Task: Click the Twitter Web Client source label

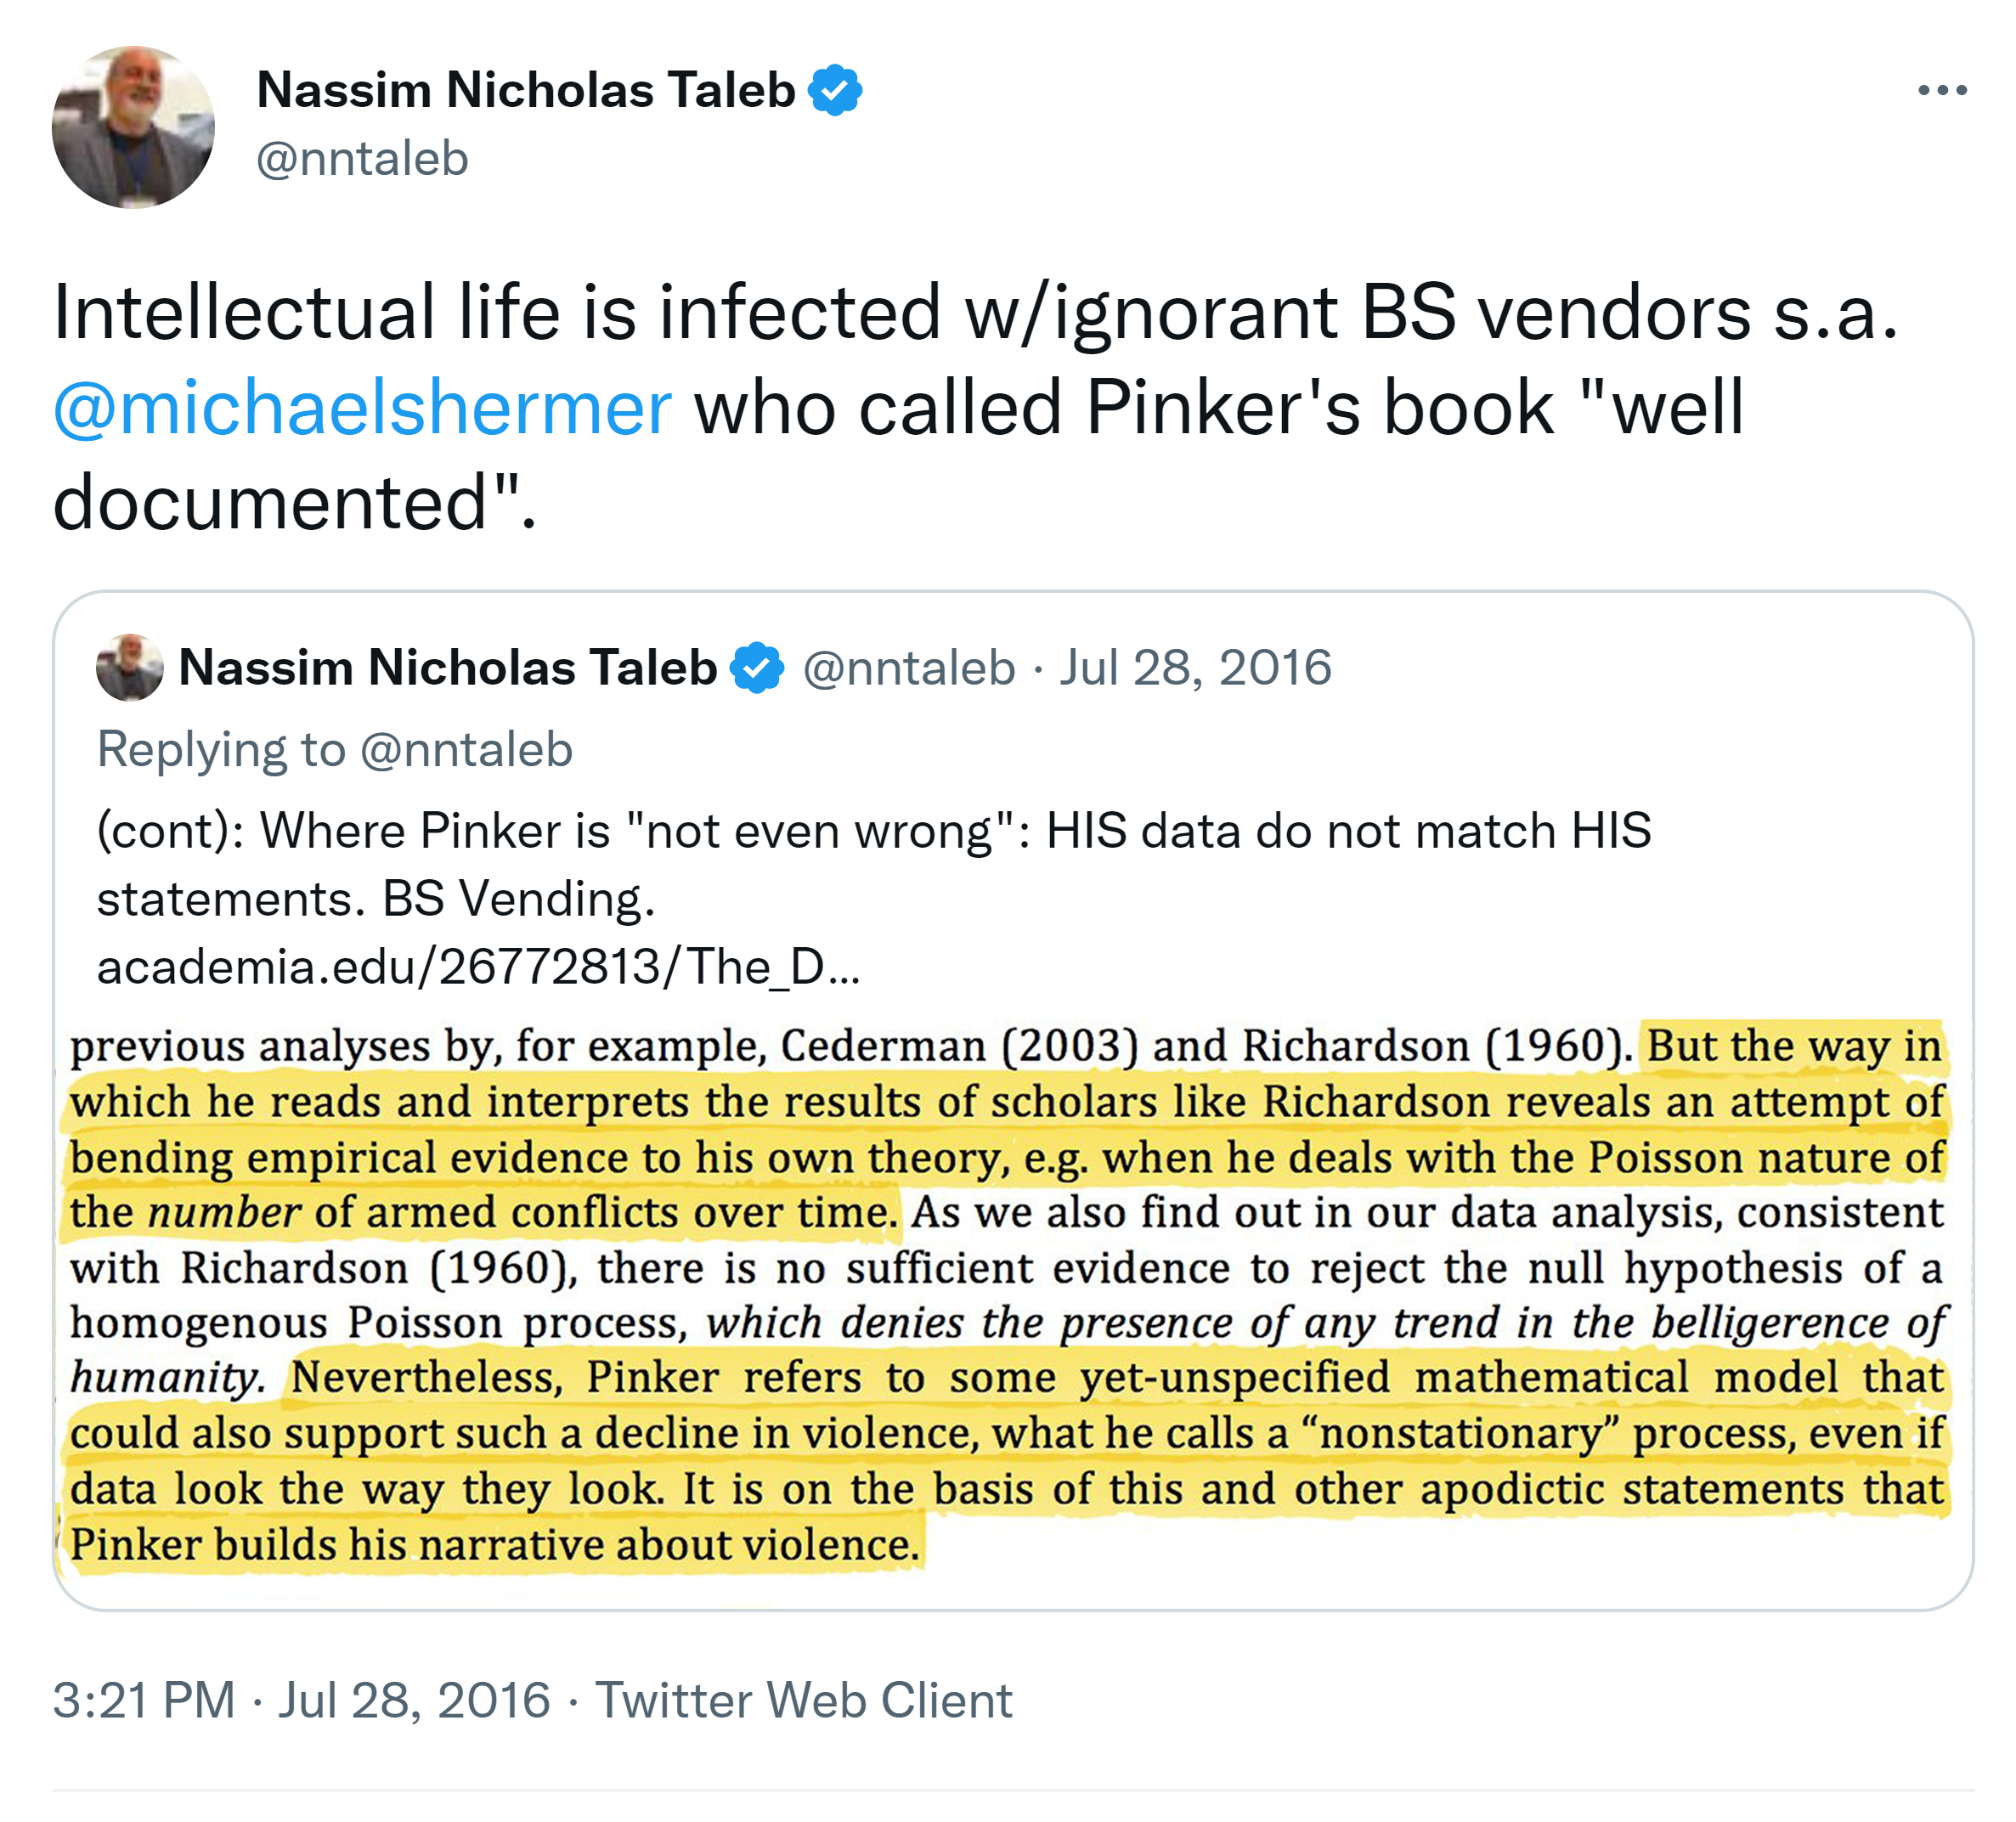Action: point(803,1700)
